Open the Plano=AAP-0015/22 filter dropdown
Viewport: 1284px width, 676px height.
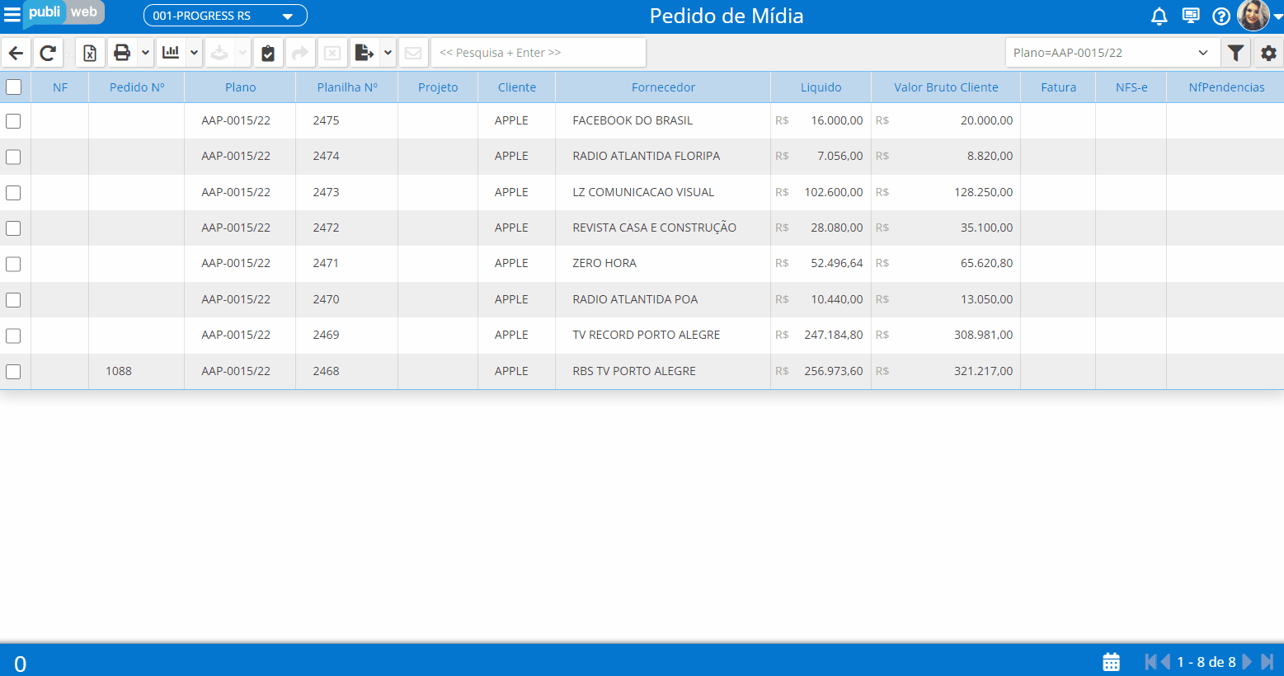[x=1112, y=53]
